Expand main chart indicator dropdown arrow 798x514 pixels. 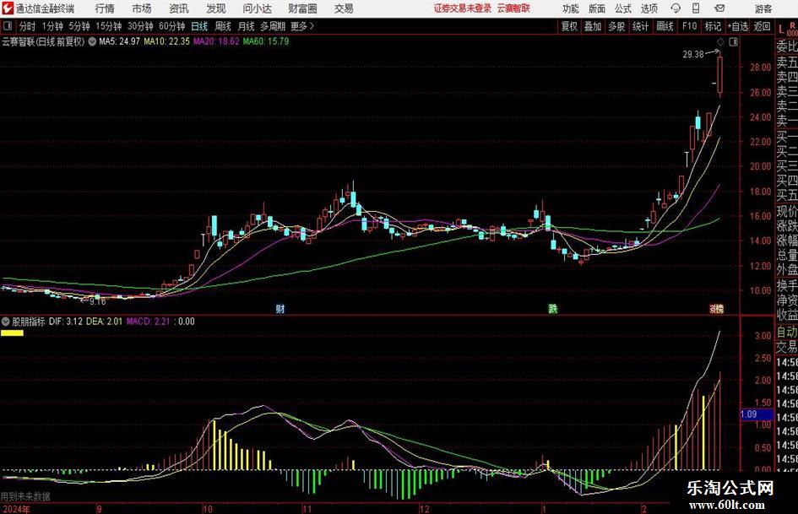coord(92,41)
